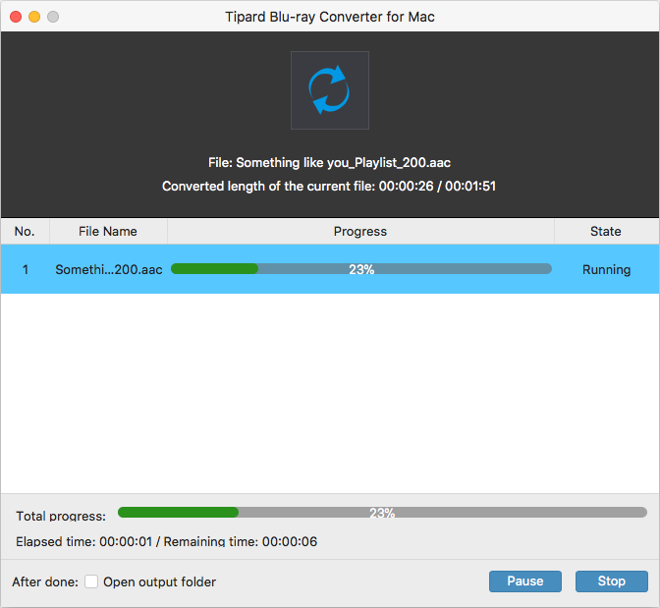Minimize the converter window with yellow button
Screen dimensions: 660x608
click(34, 17)
